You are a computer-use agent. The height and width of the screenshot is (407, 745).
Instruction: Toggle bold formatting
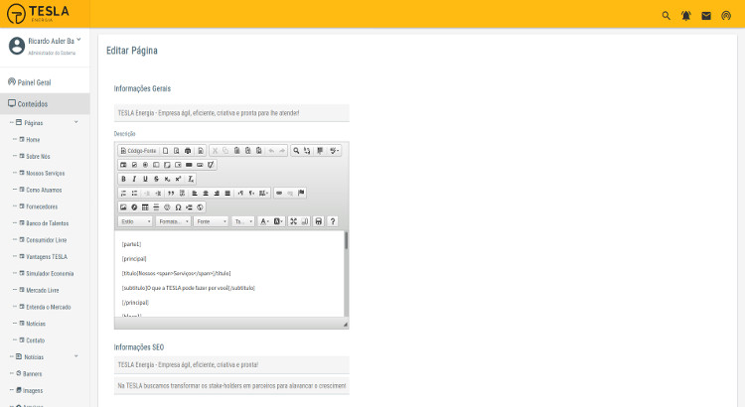(123, 179)
